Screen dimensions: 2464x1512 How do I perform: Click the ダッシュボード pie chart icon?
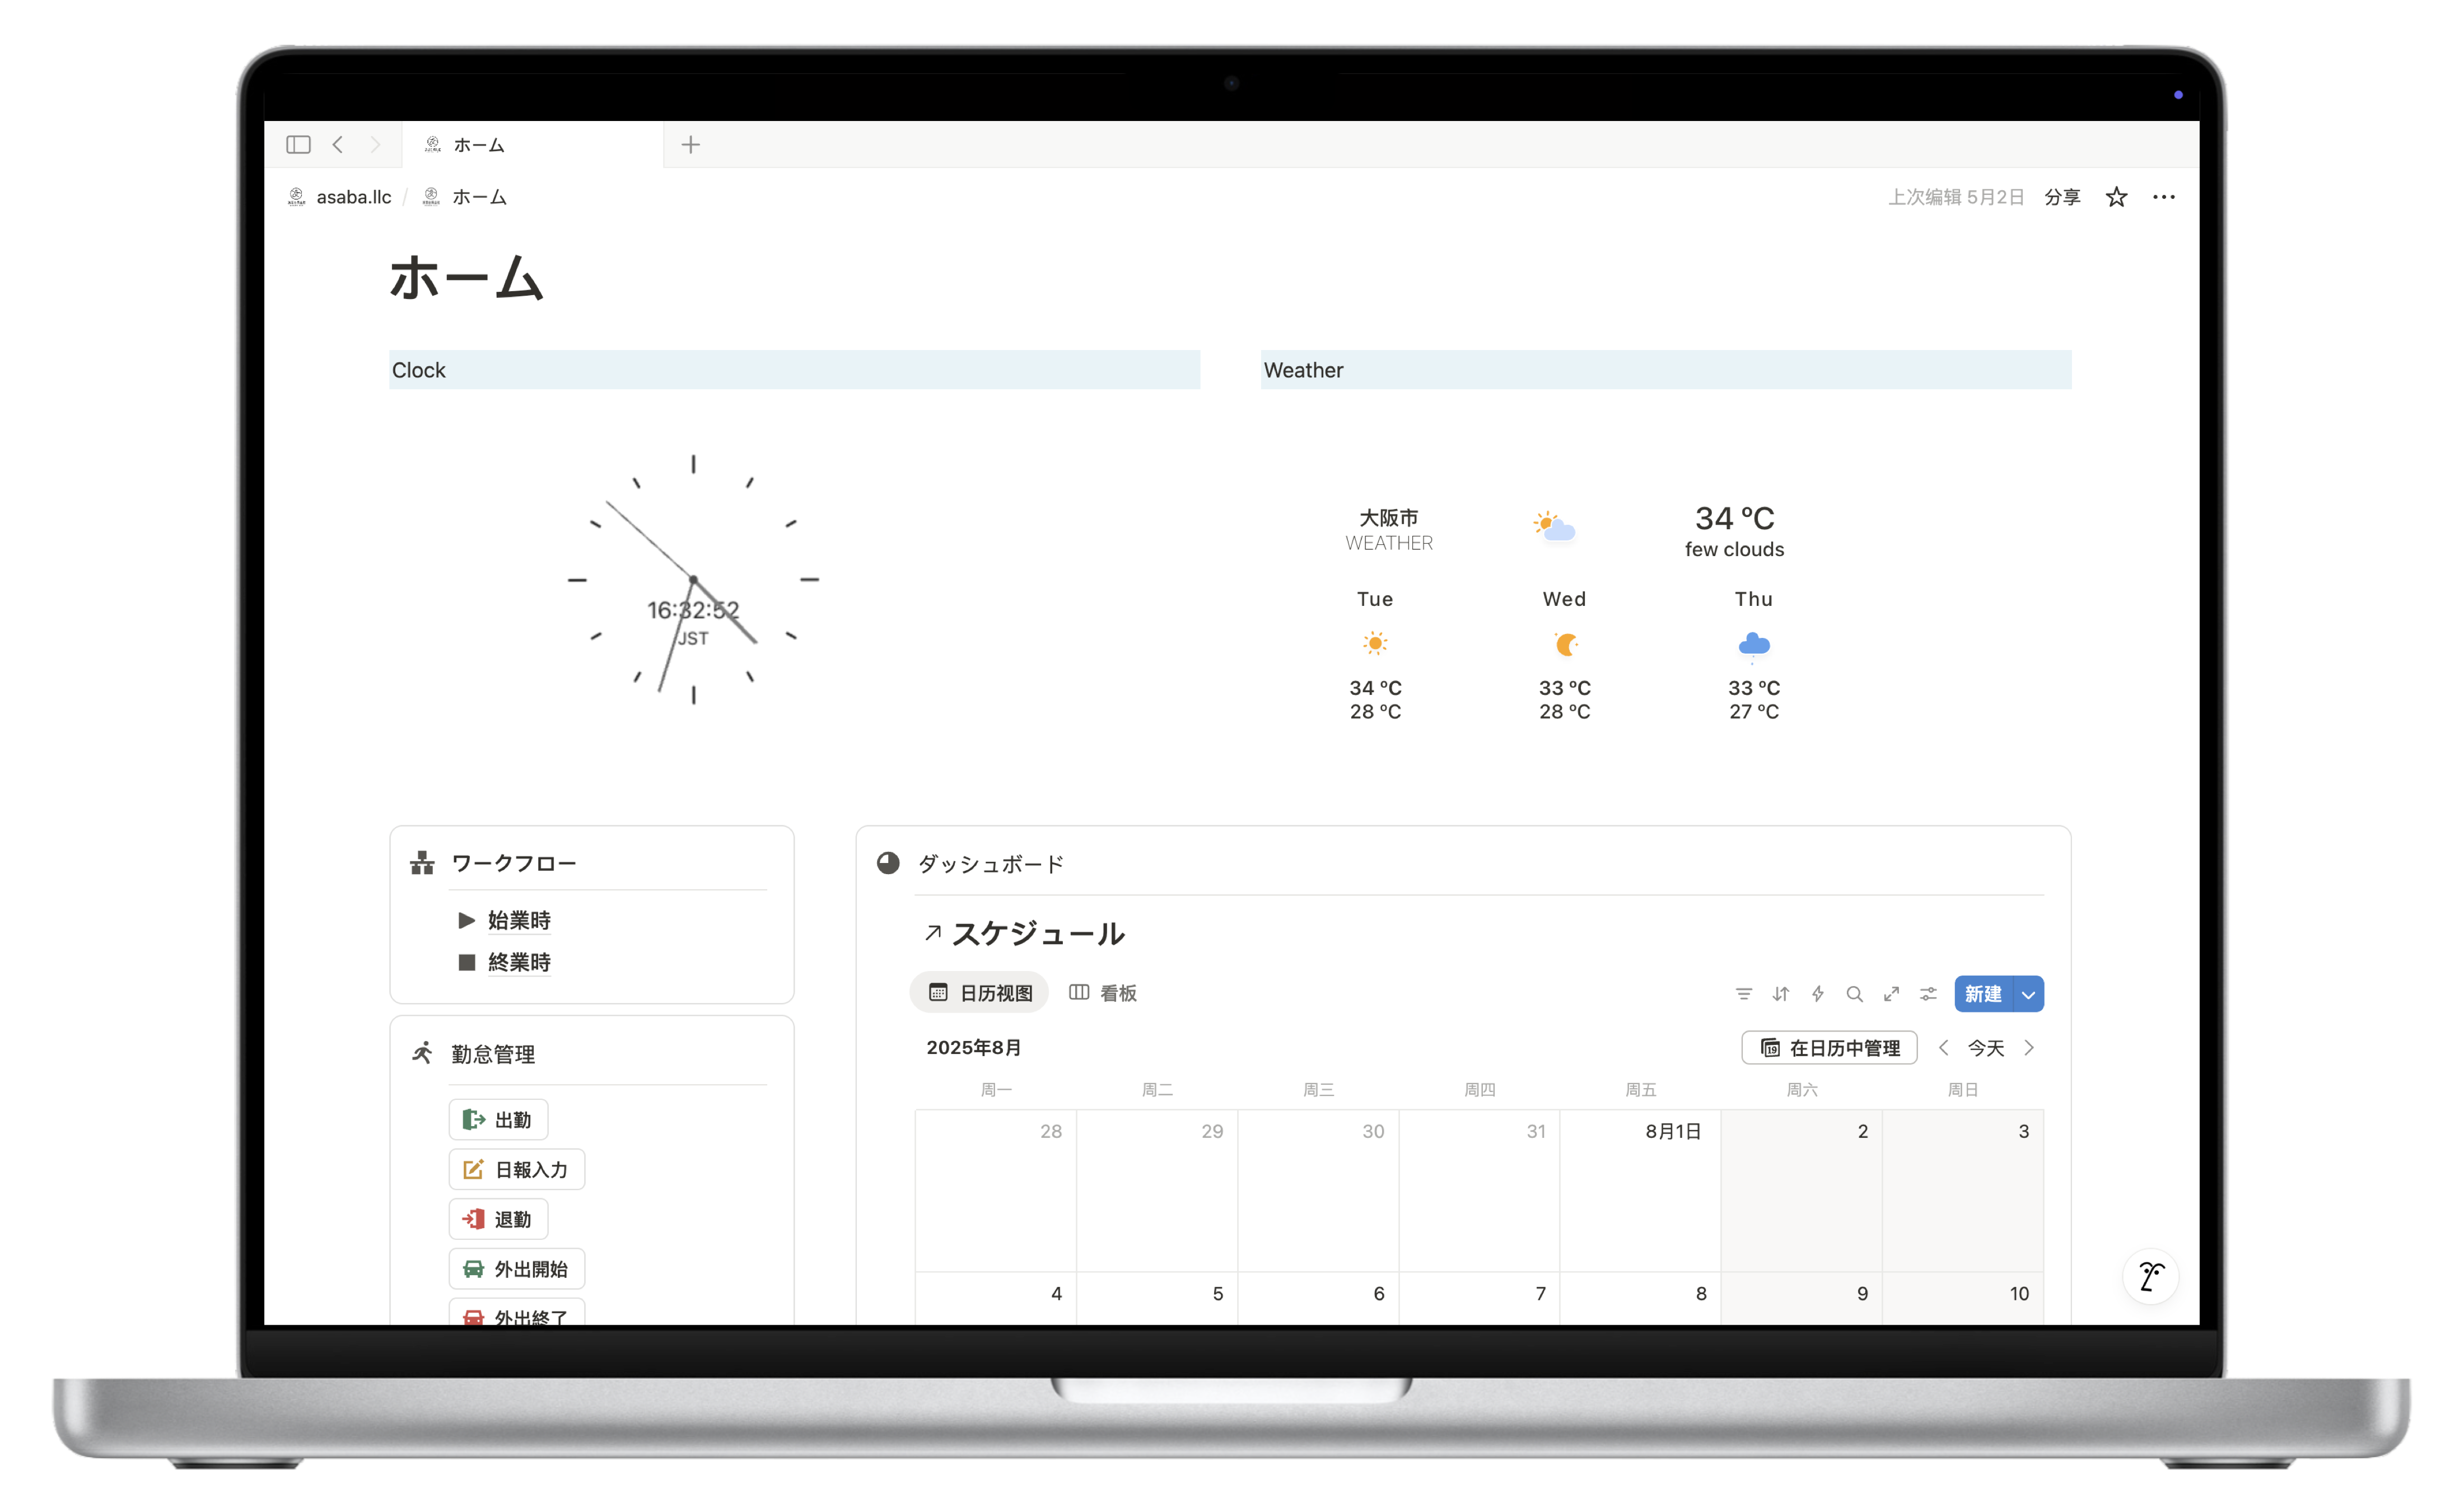tap(888, 863)
